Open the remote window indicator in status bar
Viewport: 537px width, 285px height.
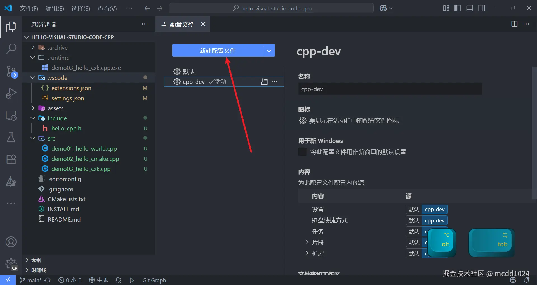[x=8, y=280]
